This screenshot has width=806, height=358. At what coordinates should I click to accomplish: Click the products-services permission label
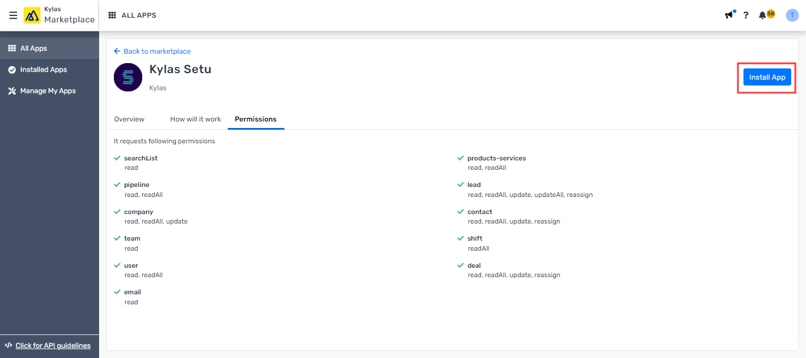pos(496,158)
